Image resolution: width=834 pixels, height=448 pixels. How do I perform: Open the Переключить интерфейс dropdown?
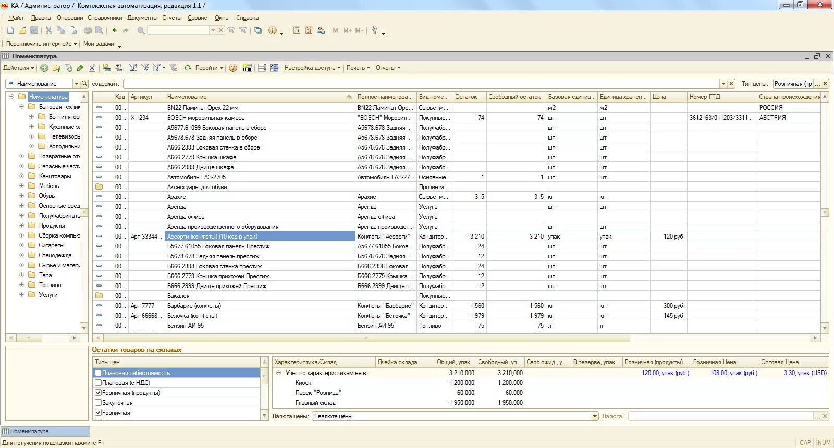click(41, 44)
